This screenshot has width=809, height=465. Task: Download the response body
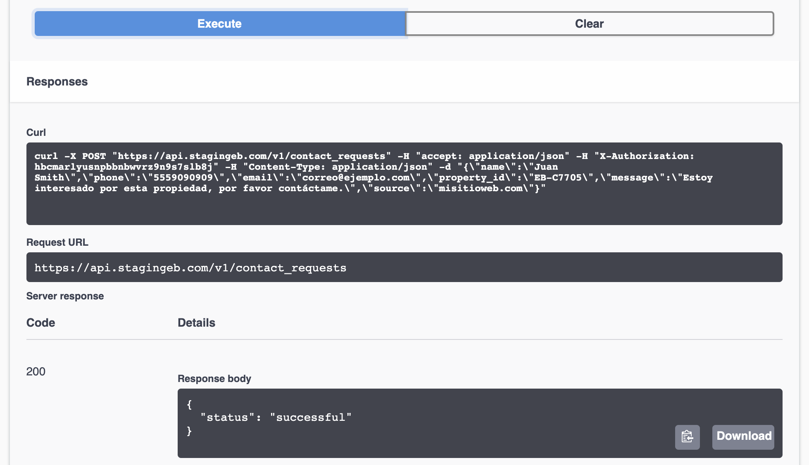[743, 437]
